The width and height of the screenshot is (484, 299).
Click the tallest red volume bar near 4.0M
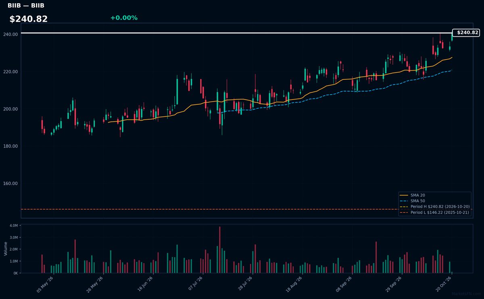pos(220,250)
